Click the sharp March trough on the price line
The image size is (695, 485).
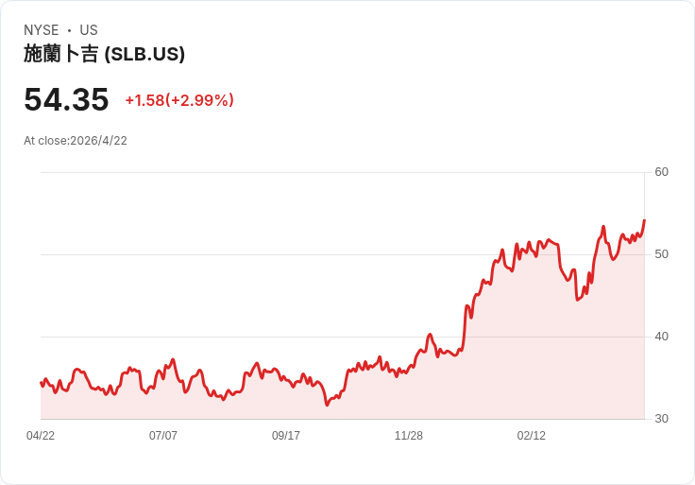click(577, 300)
